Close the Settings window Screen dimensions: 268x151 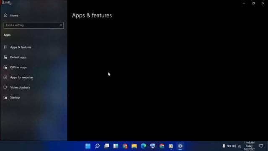point(263,3)
